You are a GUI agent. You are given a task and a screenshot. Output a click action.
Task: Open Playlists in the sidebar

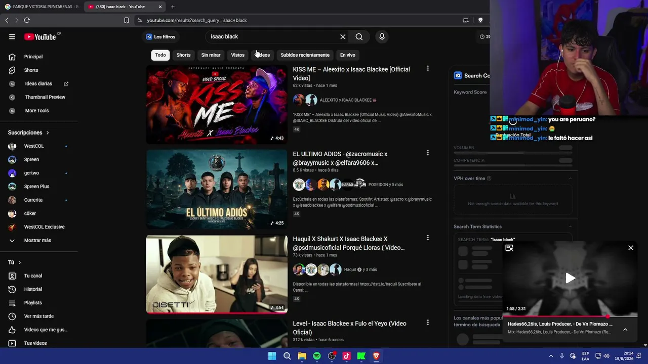click(33, 303)
